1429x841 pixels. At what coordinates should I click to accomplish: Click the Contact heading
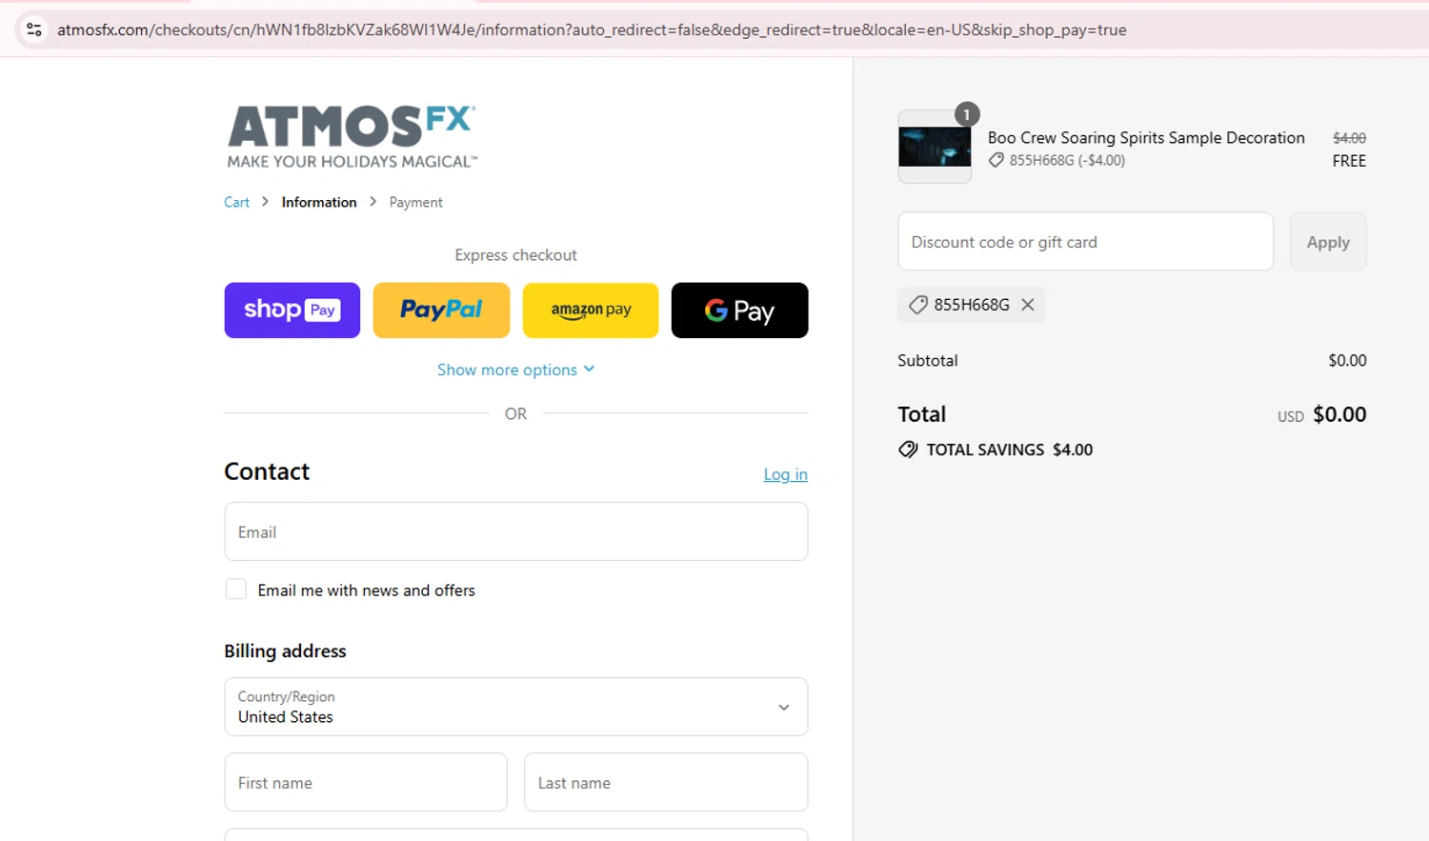pyautogui.click(x=267, y=471)
